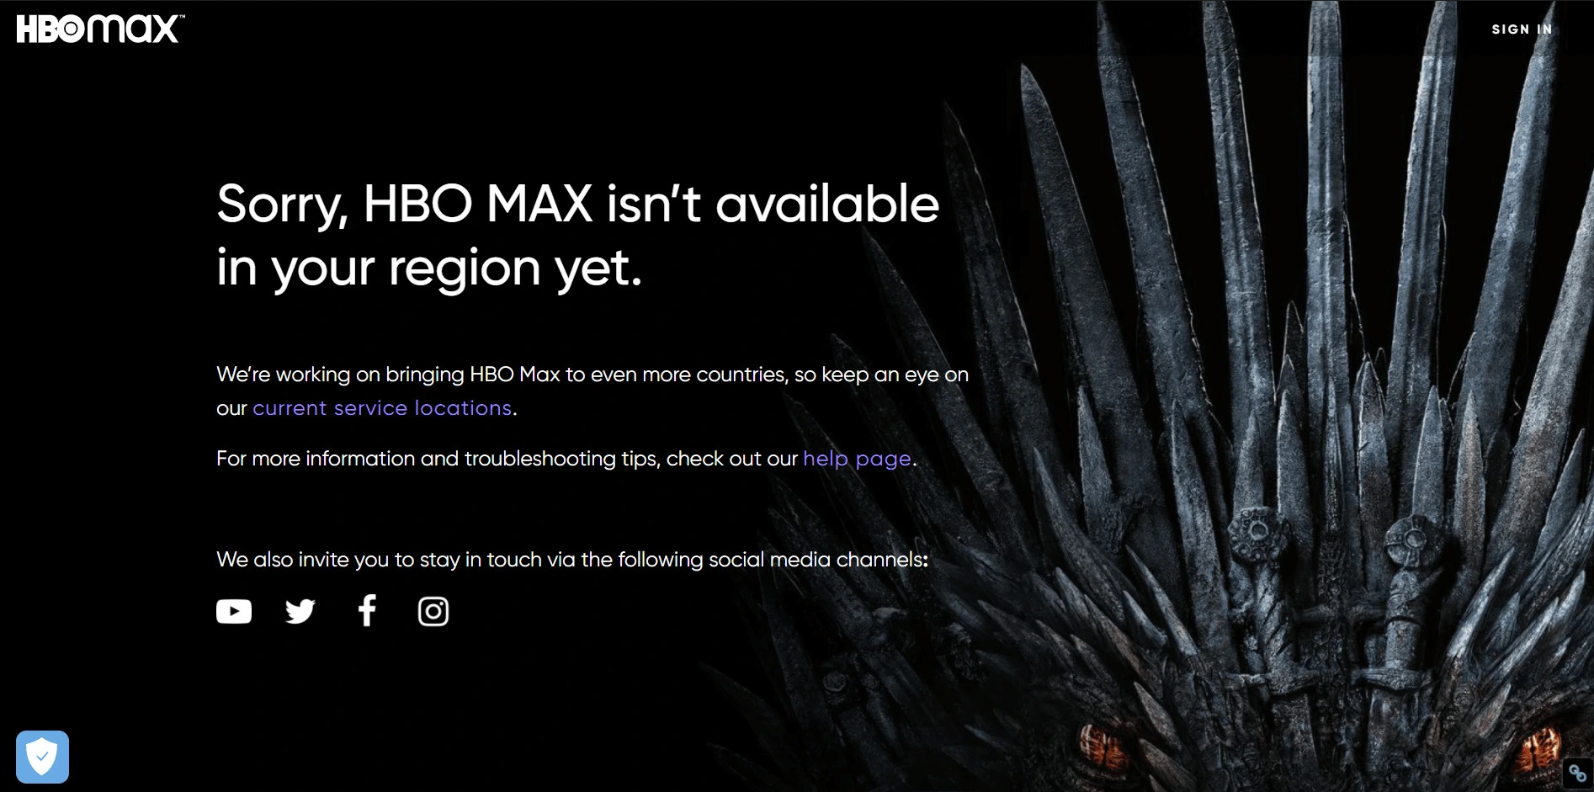
Task: Follow the current service locations link
Action: 382,408
